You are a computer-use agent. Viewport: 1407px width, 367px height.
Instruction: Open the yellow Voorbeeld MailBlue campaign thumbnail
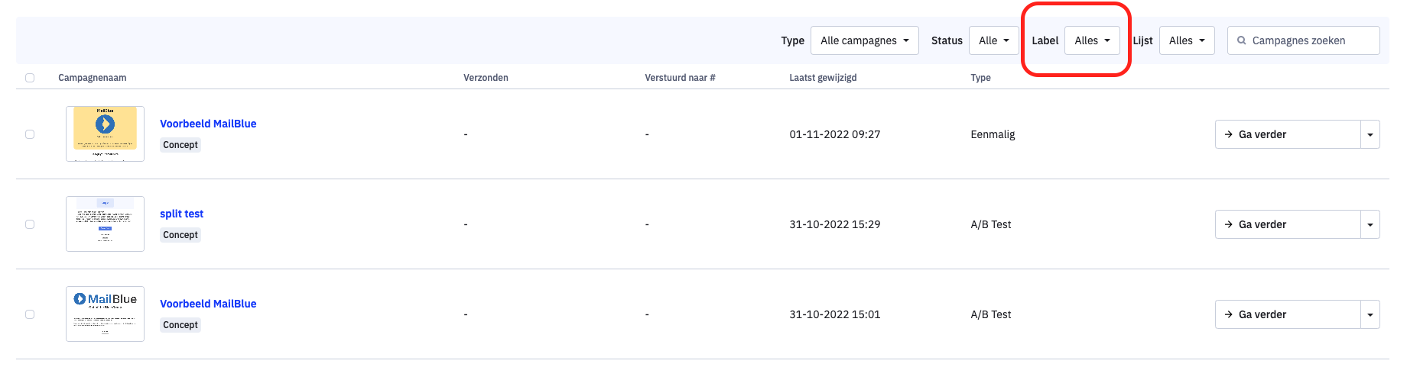pos(105,134)
